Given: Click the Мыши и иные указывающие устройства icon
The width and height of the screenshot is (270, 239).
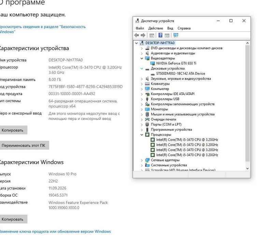Looking at the screenshot, I should pyautogui.click(x=147, y=114).
